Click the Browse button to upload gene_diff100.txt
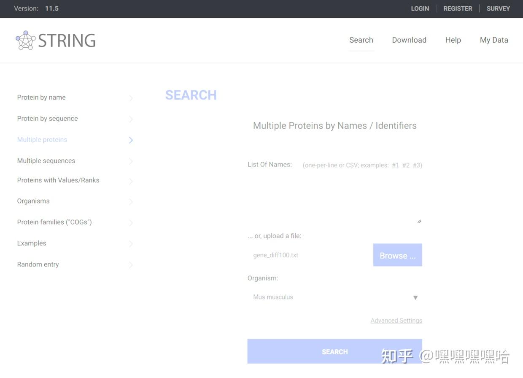The height and width of the screenshot is (378, 523). [x=397, y=255]
